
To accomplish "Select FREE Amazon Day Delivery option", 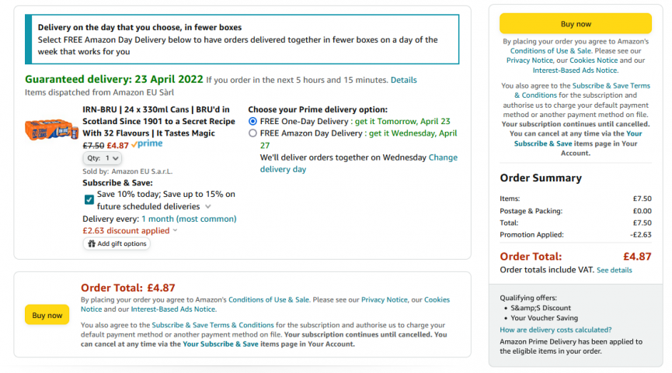I will [x=252, y=133].
